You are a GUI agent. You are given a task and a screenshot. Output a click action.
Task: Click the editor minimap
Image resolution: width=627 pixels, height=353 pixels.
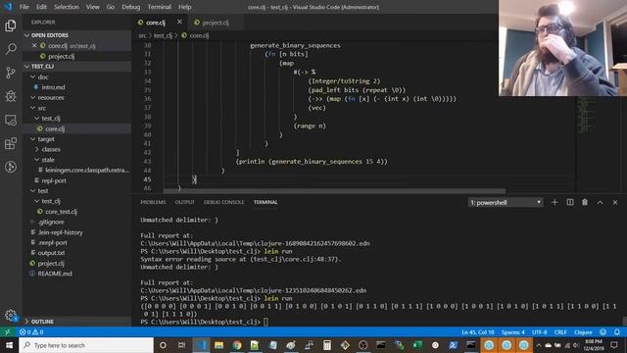click(586, 115)
